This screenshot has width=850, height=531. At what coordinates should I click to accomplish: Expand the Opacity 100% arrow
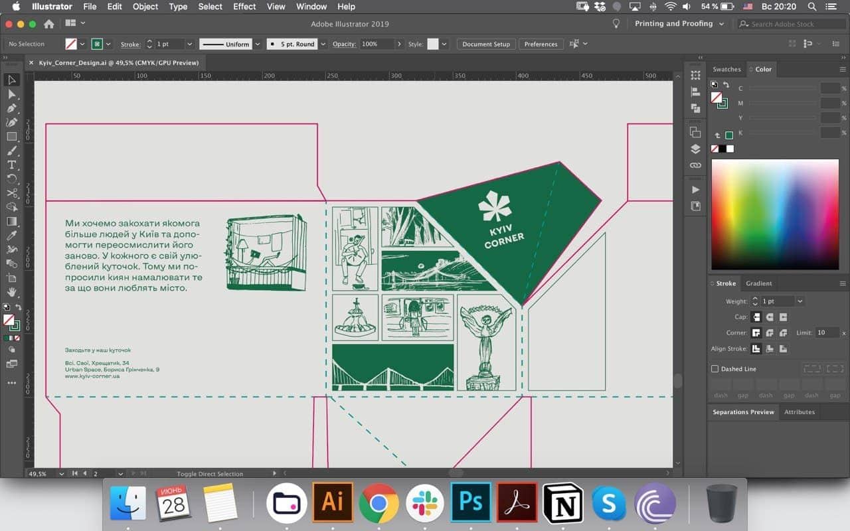(398, 44)
